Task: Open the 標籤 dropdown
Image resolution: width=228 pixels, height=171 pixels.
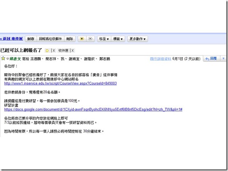Action: point(118,39)
